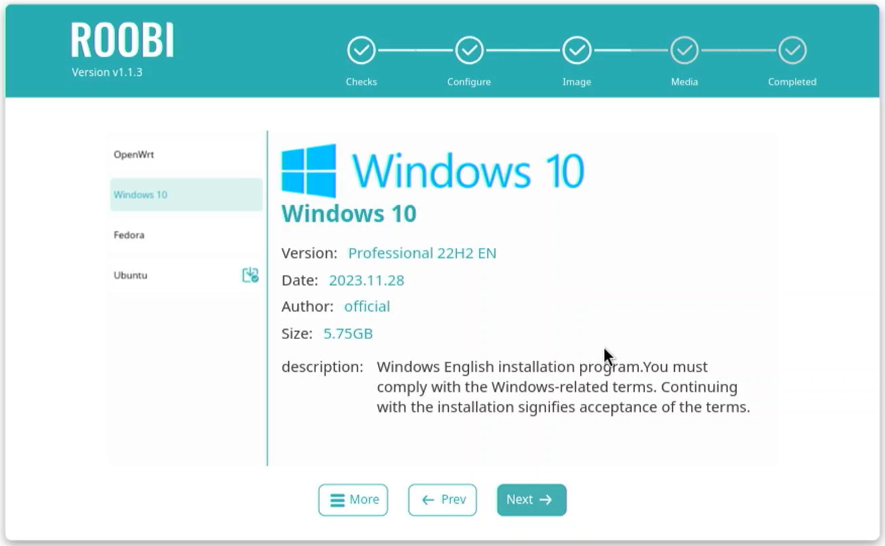885x546 pixels.
Task: Click the Version v1.1.3 text
Action: pos(107,72)
